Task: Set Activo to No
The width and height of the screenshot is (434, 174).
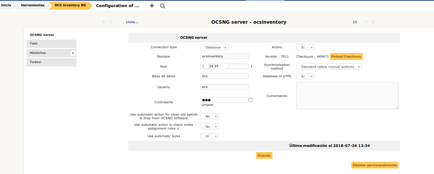Action: pos(305,47)
